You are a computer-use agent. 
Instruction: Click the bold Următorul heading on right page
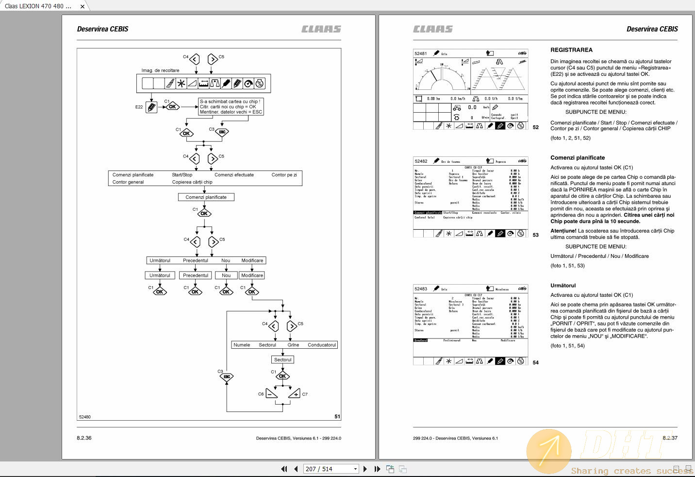pos(563,286)
